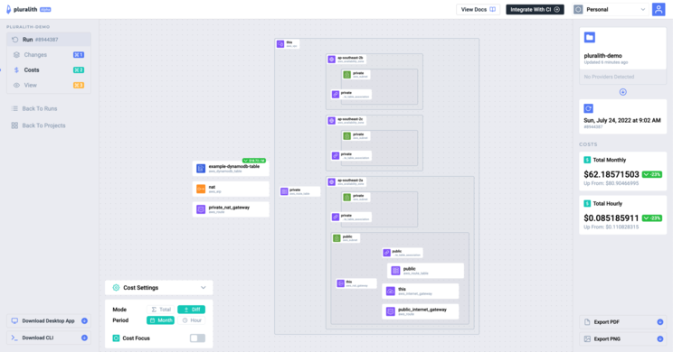This screenshot has width=673, height=352.
Task: Switch to the View section
Action: coord(49,85)
